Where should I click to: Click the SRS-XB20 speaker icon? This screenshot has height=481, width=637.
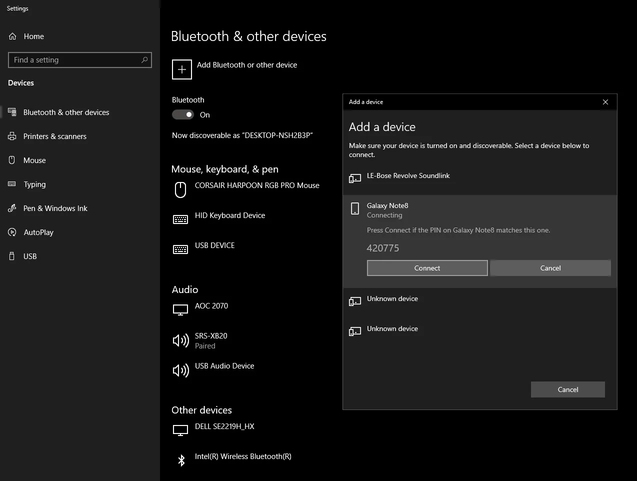[180, 340]
